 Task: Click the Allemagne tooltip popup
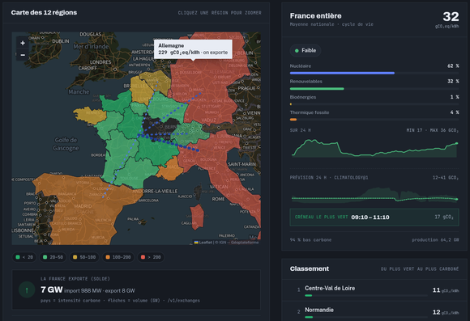point(193,49)
